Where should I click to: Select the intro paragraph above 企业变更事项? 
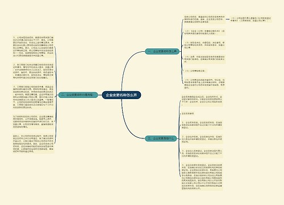(x=202, y=100)
